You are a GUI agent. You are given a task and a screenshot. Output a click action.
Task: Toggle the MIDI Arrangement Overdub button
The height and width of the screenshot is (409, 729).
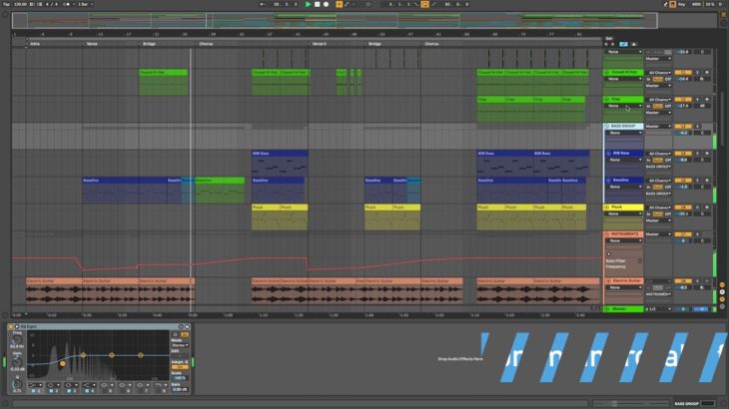[339, 4]
